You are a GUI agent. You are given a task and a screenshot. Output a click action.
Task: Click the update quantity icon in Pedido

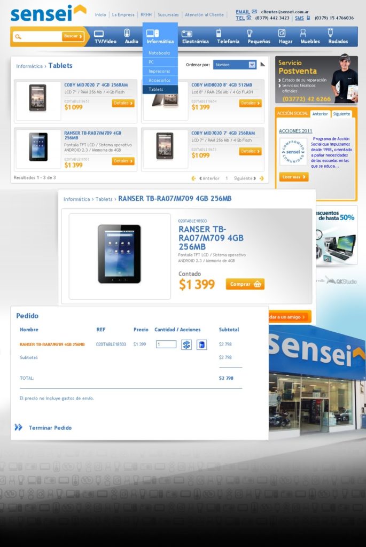tap(186, 345)
